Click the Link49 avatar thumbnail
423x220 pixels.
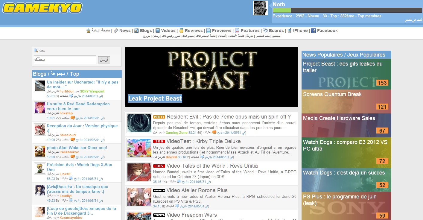point(40,169)
